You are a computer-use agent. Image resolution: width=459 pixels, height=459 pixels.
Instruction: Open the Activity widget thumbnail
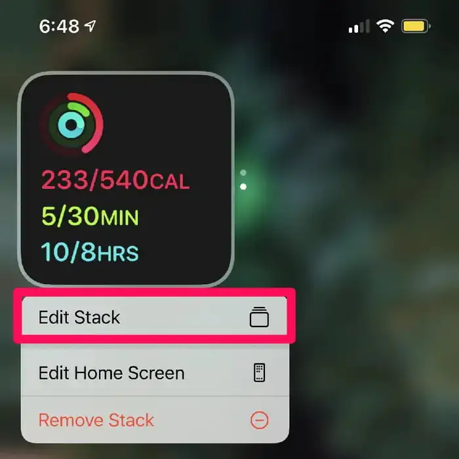[x=126, y=178]
